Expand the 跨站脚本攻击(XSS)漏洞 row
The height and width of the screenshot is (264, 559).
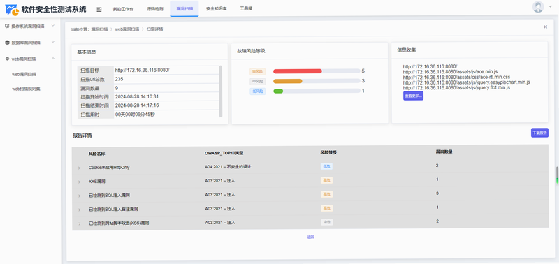pos(79,223)
